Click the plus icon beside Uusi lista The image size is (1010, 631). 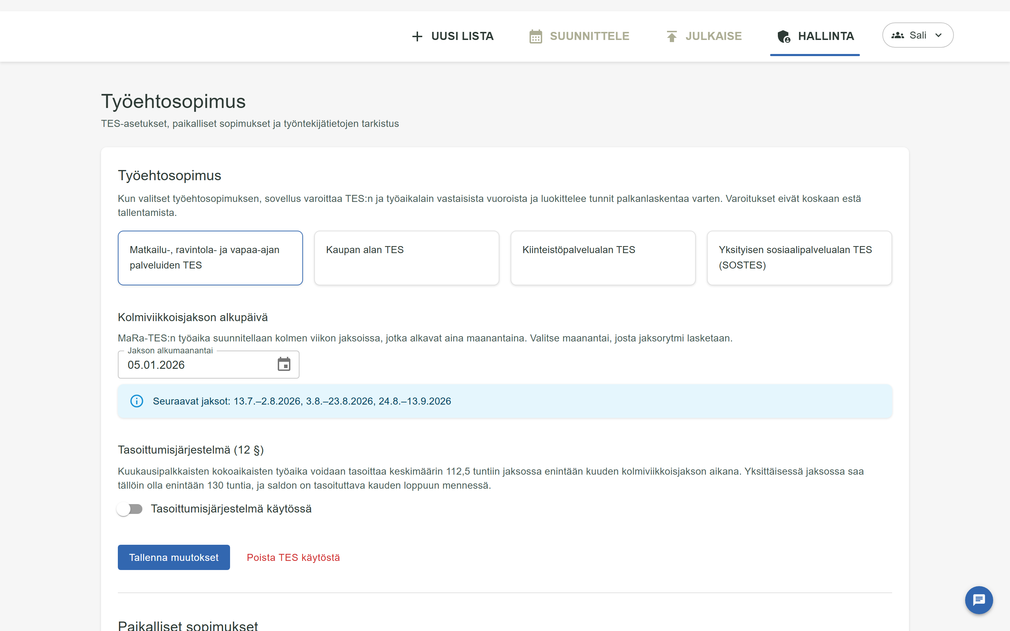click(417, 36)
